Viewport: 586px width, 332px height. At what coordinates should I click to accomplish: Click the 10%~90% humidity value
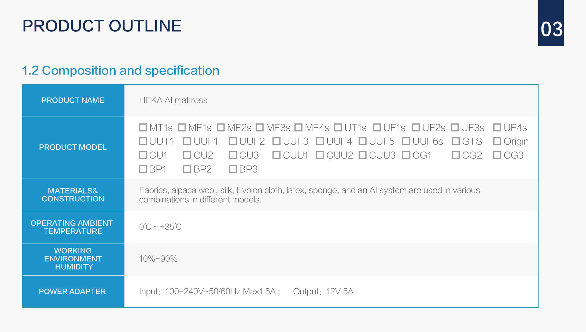pyautogui.click(x=158, y=259)
